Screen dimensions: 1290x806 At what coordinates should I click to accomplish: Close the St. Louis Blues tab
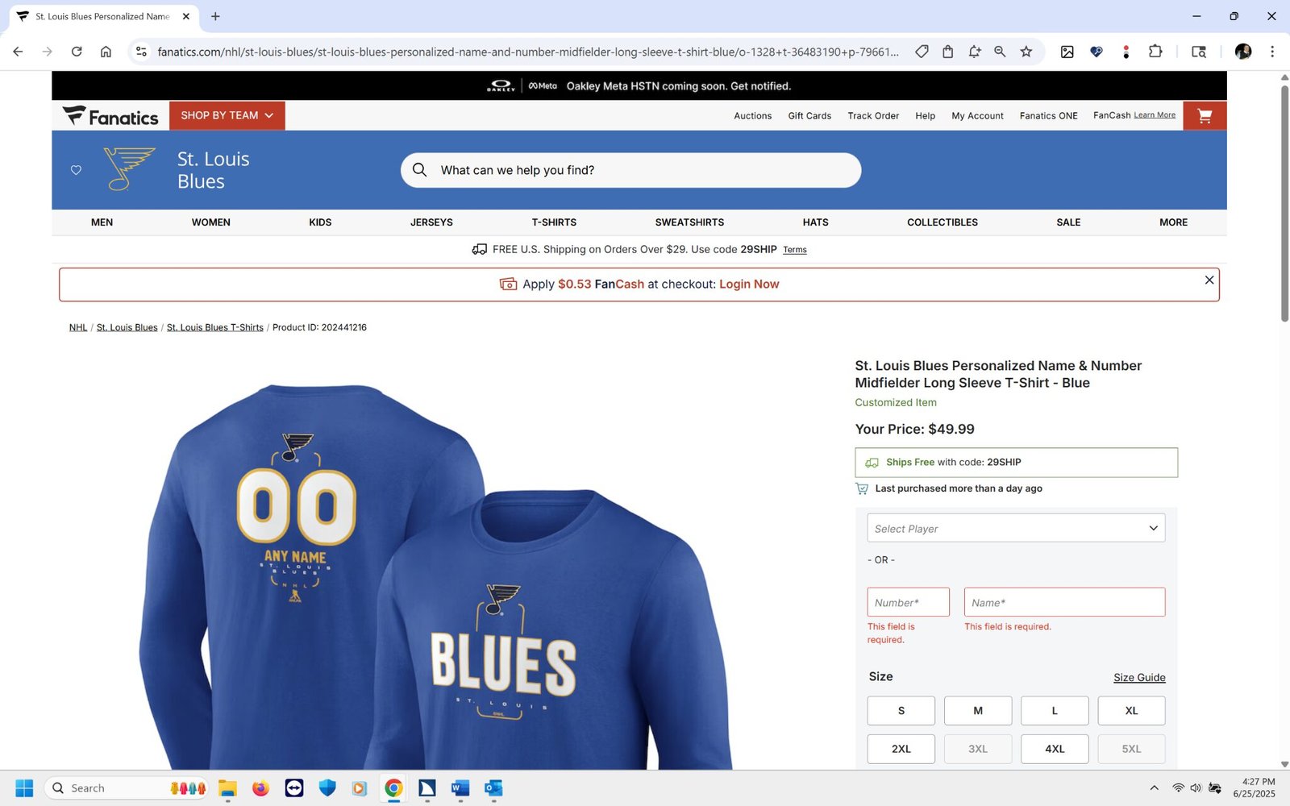pos(186,16)
